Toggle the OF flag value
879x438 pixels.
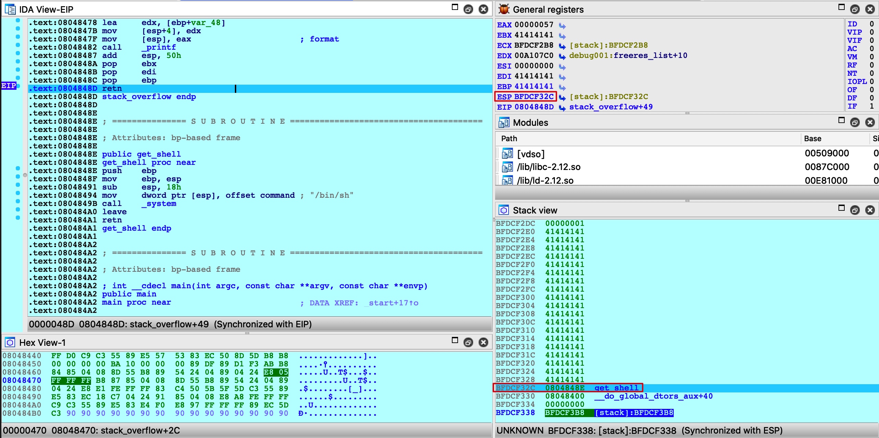point(871,90)
